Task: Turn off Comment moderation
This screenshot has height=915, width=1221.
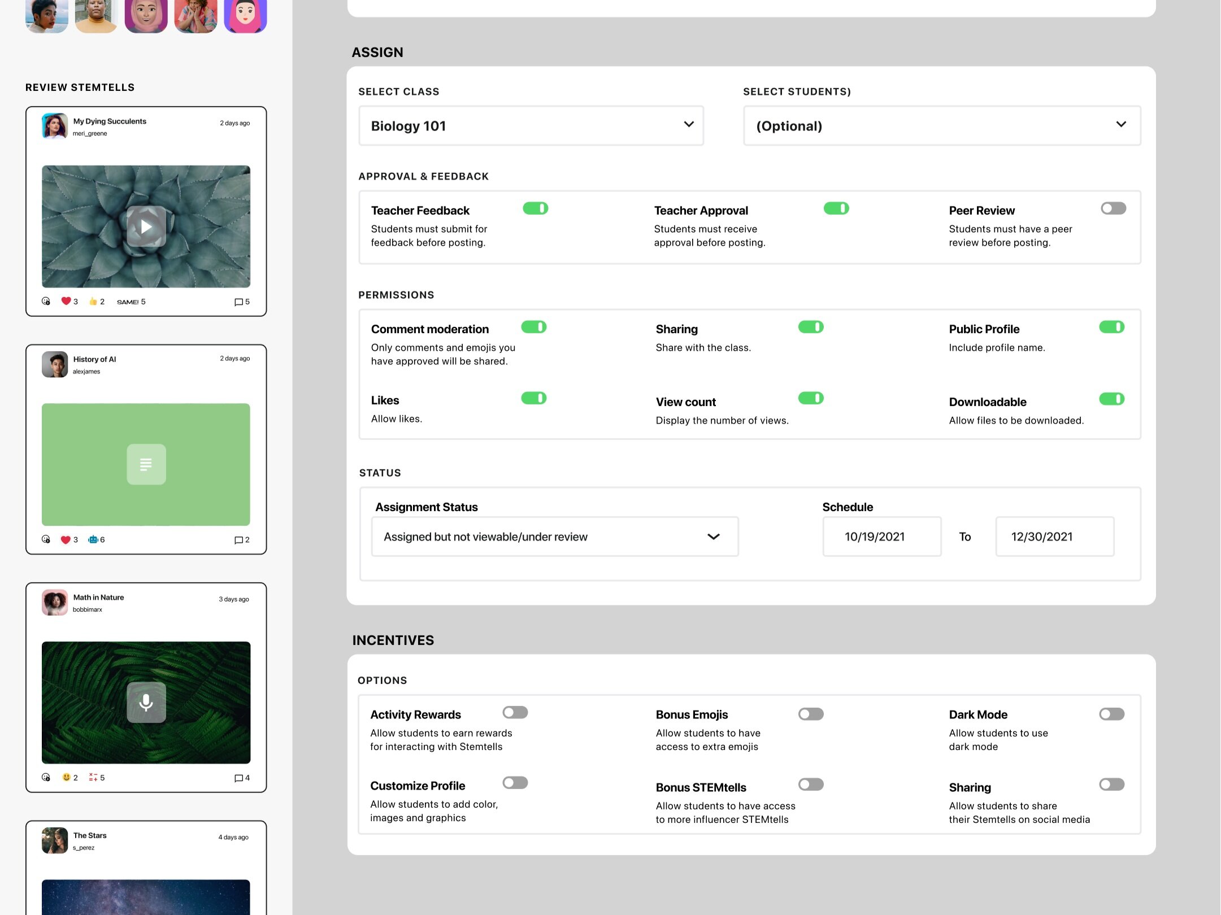Action: tap(534, 327)
